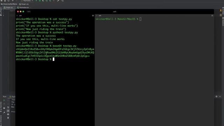Viewport: 224px width, 126px height.
Task: Click the right terminal prompt after MakeGifMacOS %
Action: [141, 19]
